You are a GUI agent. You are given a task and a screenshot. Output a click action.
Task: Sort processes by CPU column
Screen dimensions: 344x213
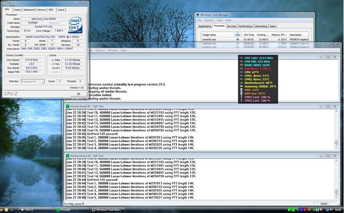(238, 35)
